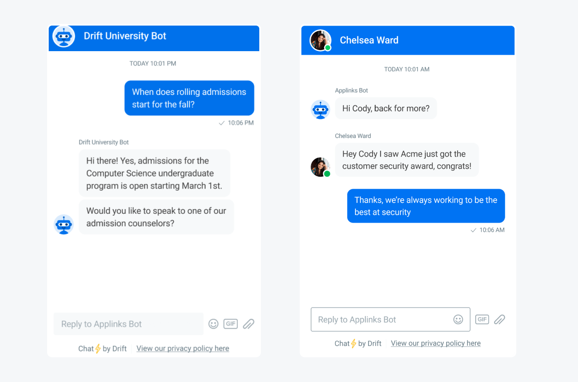Click the paperclip attachment icon in right chat

pyautogui.click(x=500, y=319)
